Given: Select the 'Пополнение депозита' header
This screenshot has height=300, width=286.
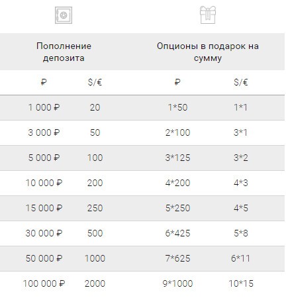Looking at the screenshot, I should [64, 52].
